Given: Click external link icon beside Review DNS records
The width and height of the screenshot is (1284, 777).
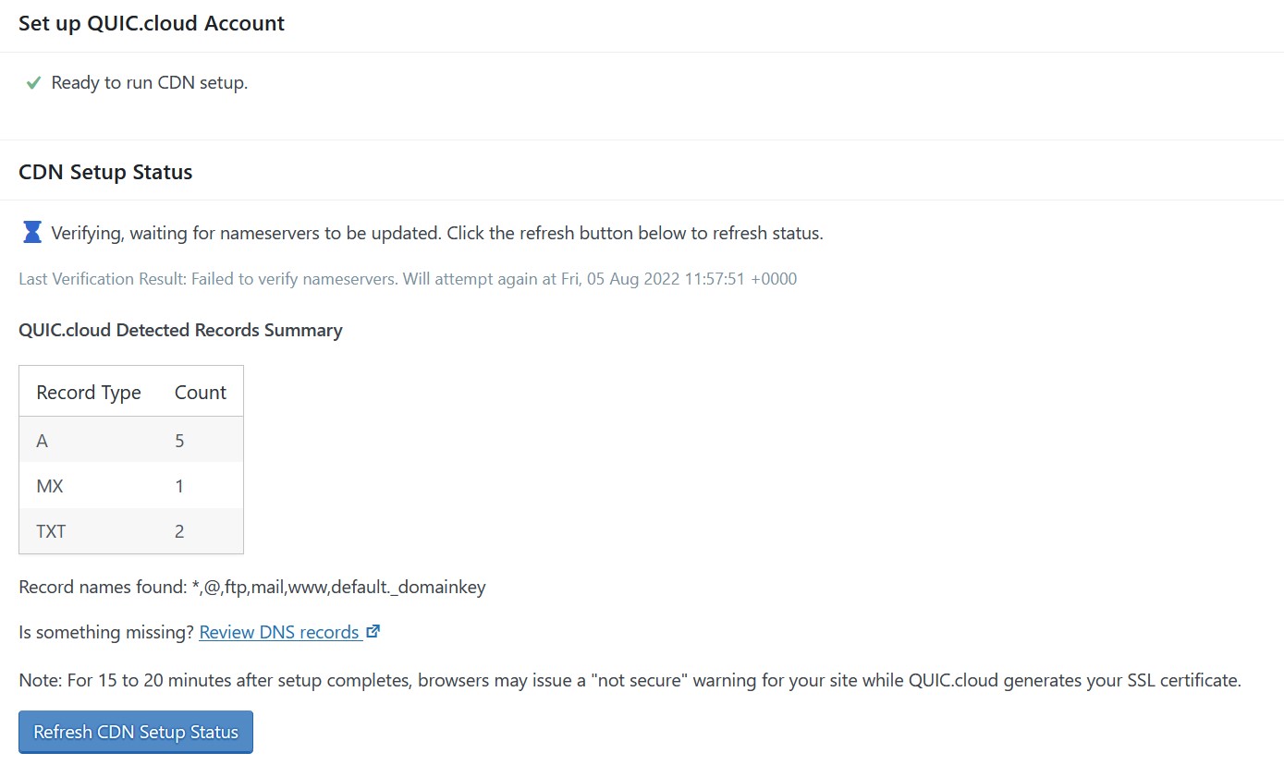Looking at the screenshot, I should click(373, 632).
